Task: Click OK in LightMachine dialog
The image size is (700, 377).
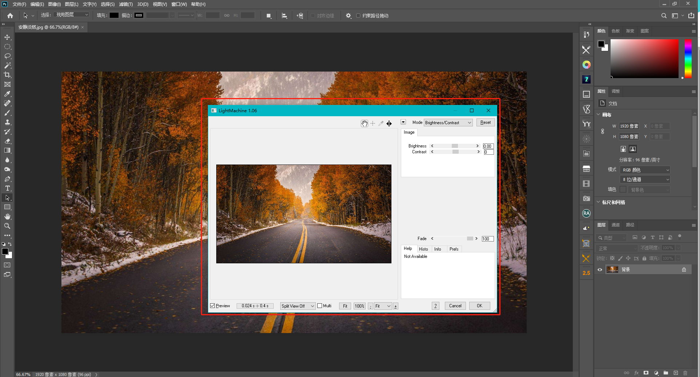Action: click(x=479, y=306)
